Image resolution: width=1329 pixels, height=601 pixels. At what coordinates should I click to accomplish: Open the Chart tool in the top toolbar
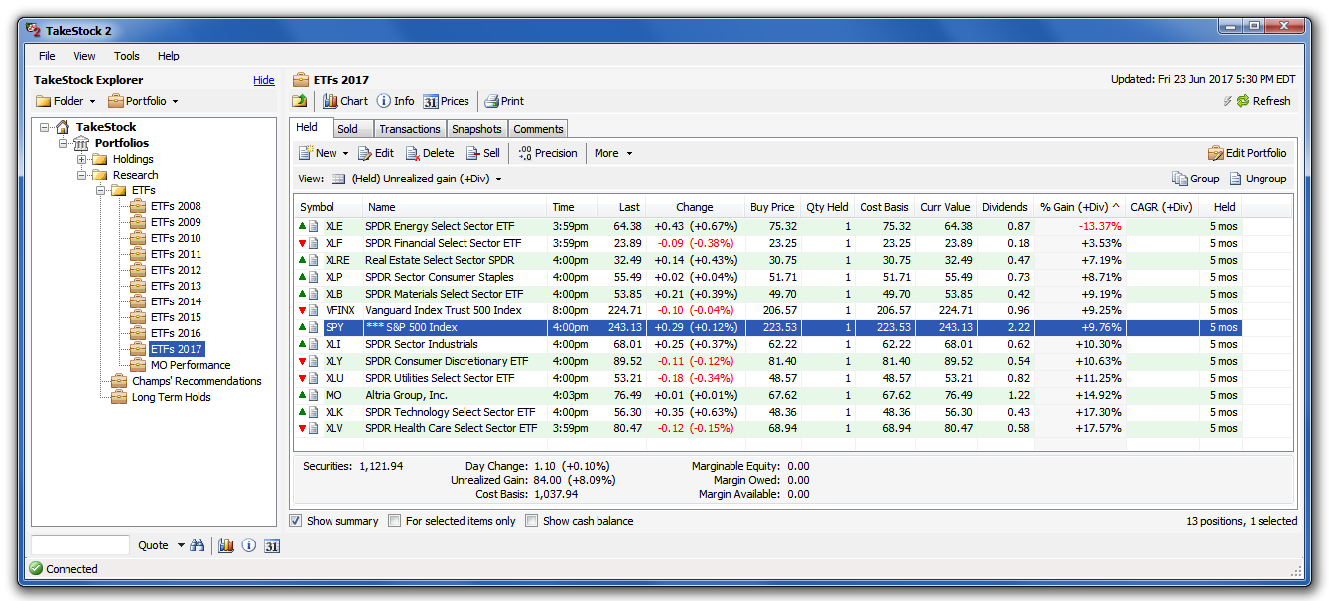(344, 101)
